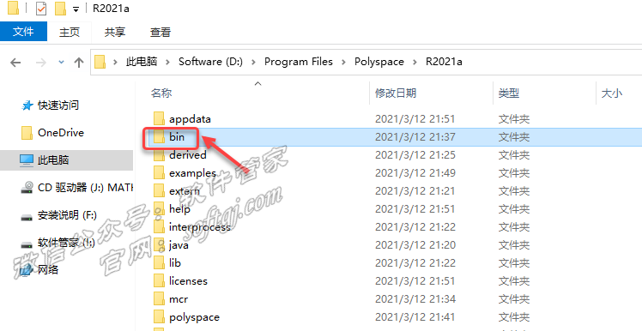Go up one folder level
Image resolution: width=642 pixels, height=331 pixels.
[79, 63]
